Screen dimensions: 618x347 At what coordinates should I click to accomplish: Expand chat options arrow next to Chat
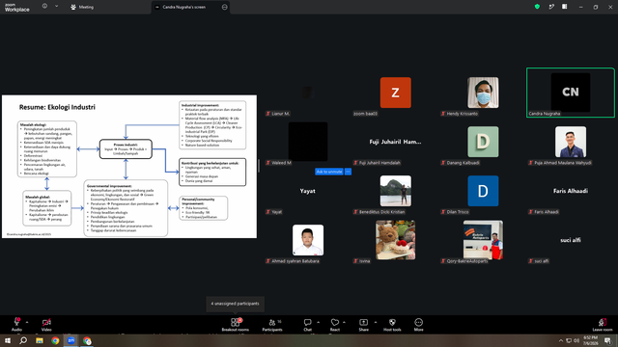[318, 322]
